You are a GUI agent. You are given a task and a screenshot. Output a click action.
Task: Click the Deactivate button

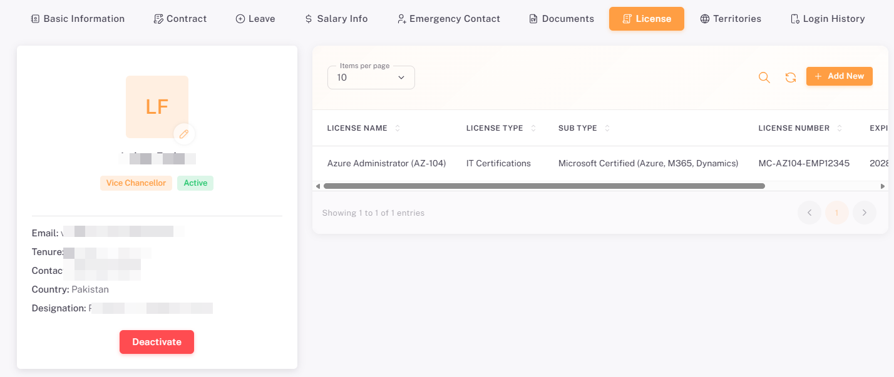click(x=157, y=342)
